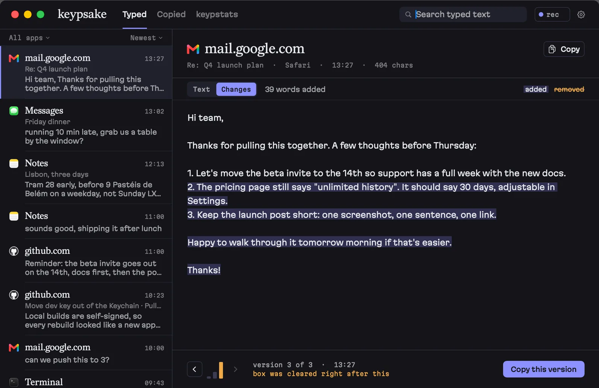Go to previous version with back arrow
The height and width of the screenshot is (388, 599).
pos(195,369)
